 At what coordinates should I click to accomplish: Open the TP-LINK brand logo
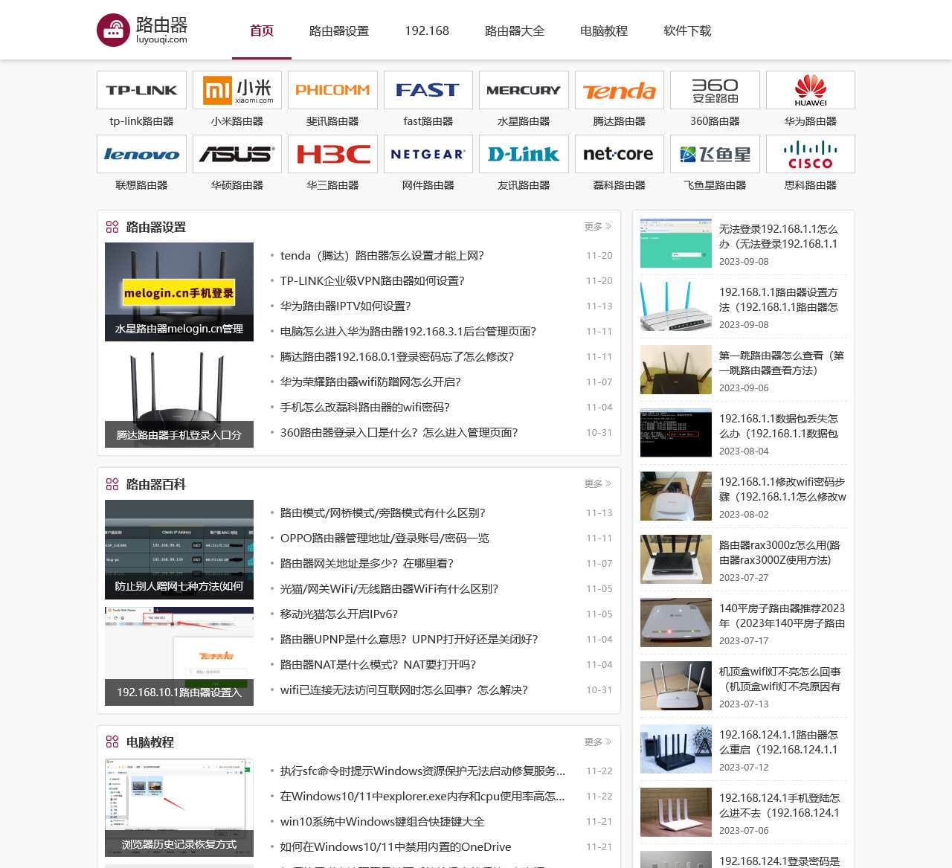pos(141,90)
